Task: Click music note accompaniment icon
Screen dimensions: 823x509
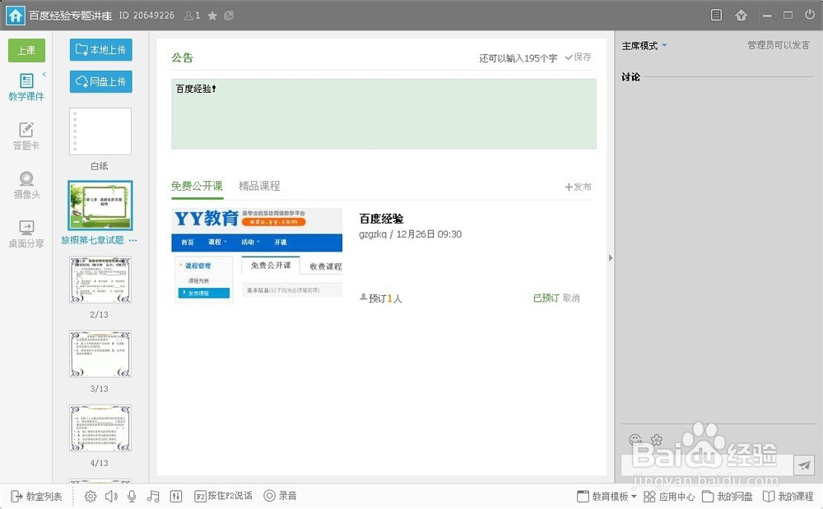Action: 153,496
